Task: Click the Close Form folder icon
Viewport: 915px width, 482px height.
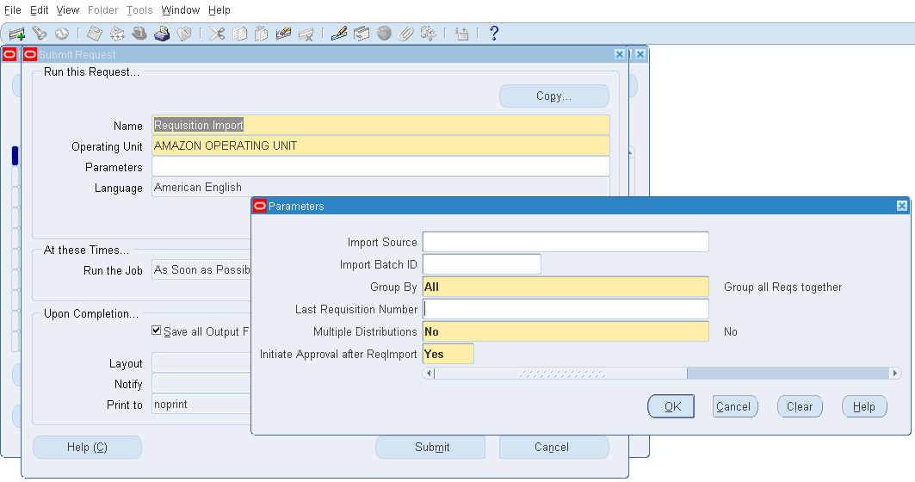Action: 184,34
